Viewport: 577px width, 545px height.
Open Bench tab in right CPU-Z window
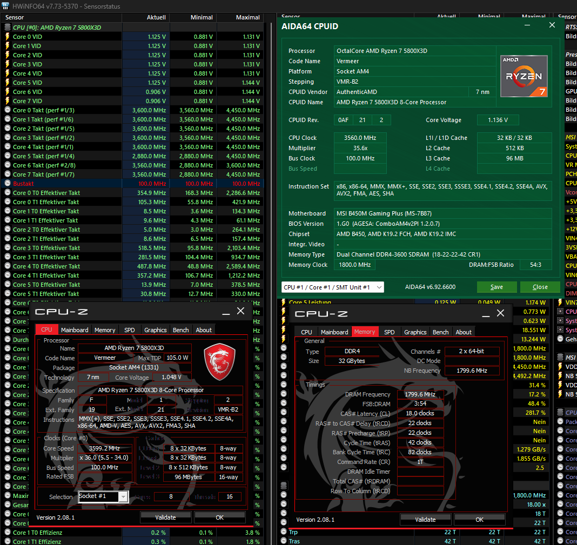click(440, 332)
